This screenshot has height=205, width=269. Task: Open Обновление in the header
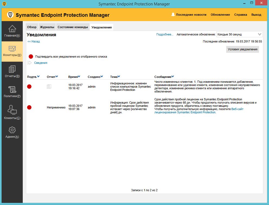(220, 15)
